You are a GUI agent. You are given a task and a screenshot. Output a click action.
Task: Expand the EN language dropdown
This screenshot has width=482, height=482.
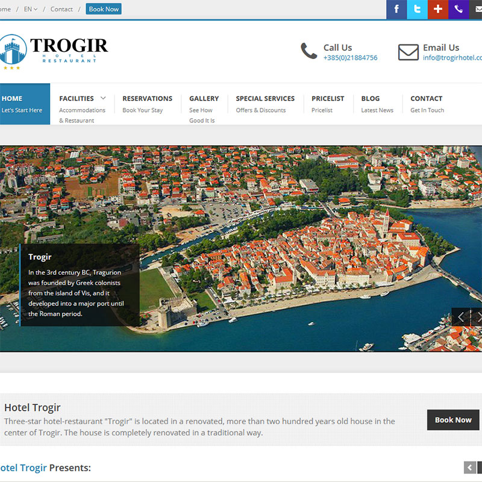click(30, 9)
